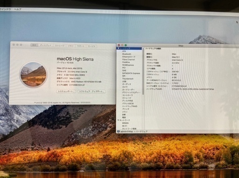Select プリンタ in the sidebar
The height and width of the screenshot is (178, 239).
(x=126, y=109)
